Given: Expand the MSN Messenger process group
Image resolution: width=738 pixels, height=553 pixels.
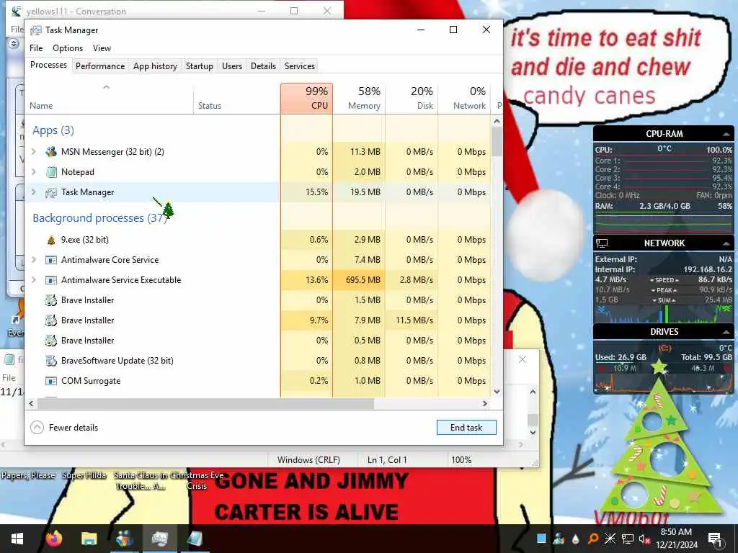Looking at the screenshot, I should click(34, 152).
